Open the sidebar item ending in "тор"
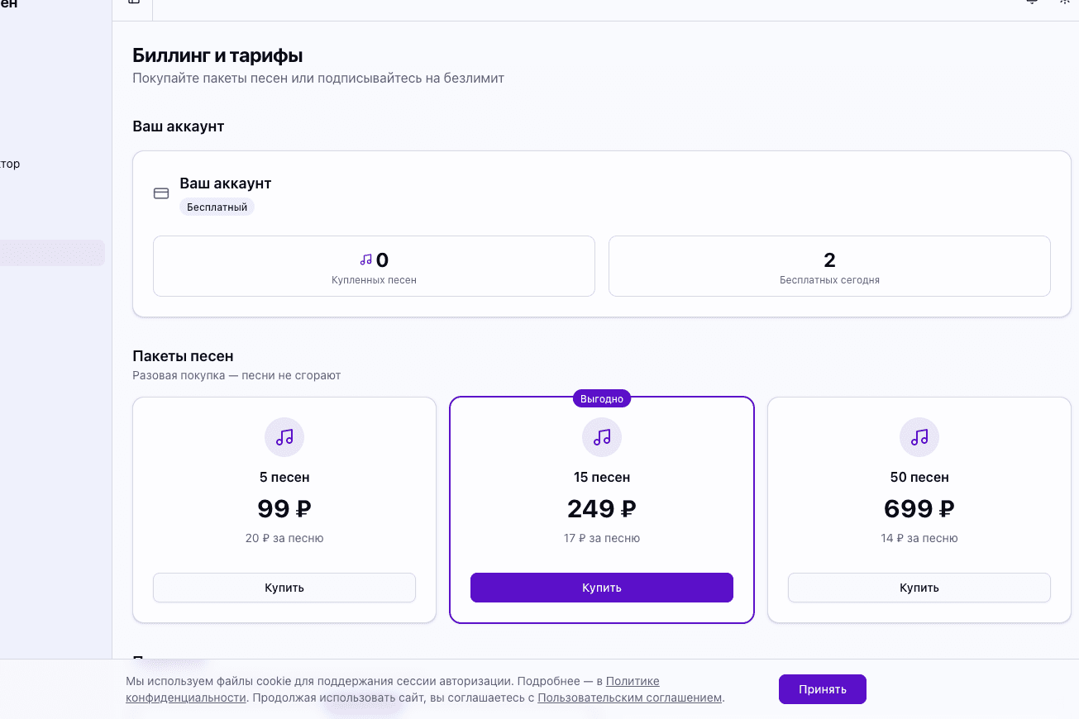1079x719 pixels. click(x=10, y=164)
